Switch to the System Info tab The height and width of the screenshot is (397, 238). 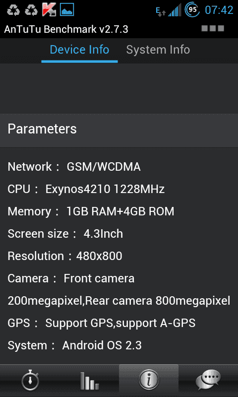pos(158,50)
